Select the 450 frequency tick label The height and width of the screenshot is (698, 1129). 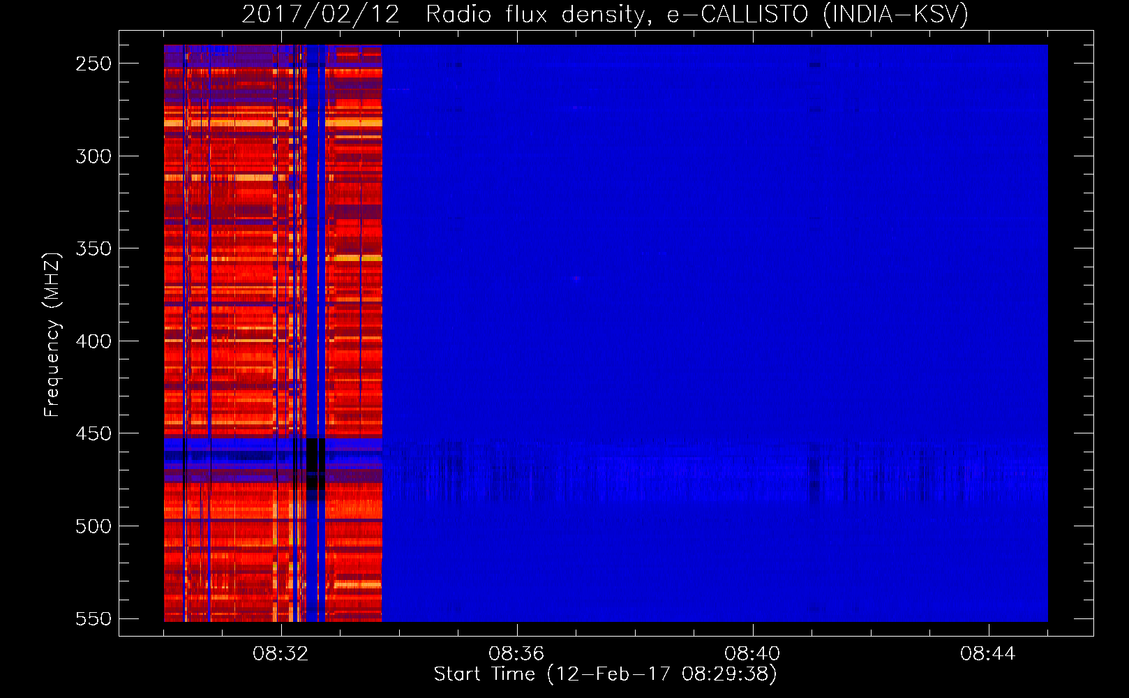[x=94, y=433]
